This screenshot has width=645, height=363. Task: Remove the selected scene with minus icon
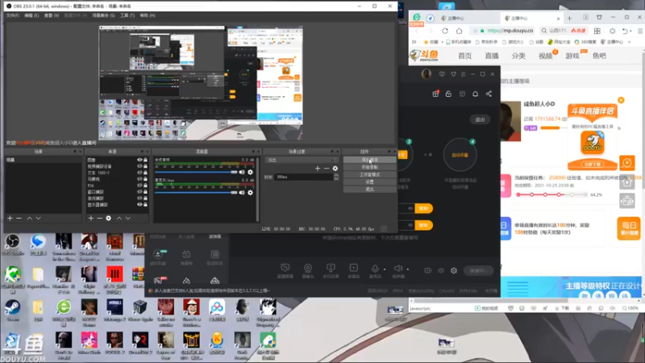19,218
